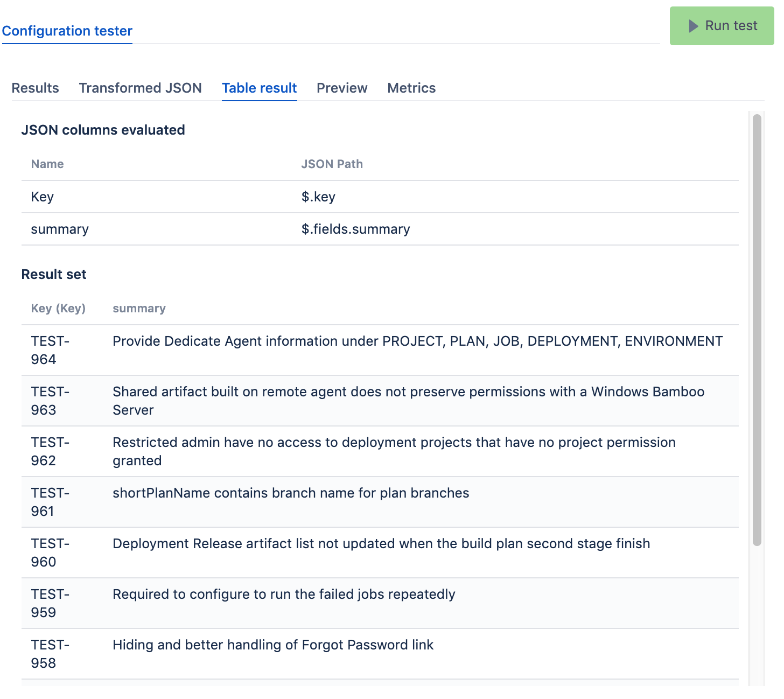Click the shortPlanName summary text
Image resolution: width=784 pixels, height=699 pixels.
291,493
